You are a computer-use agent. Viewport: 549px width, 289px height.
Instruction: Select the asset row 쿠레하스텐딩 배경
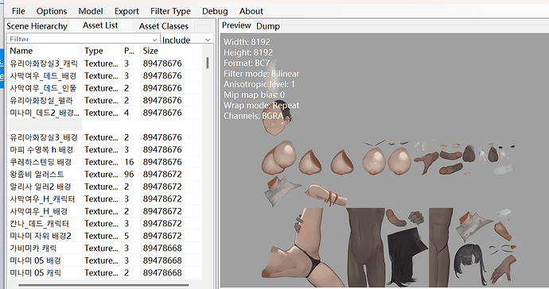tap(105, 162)
